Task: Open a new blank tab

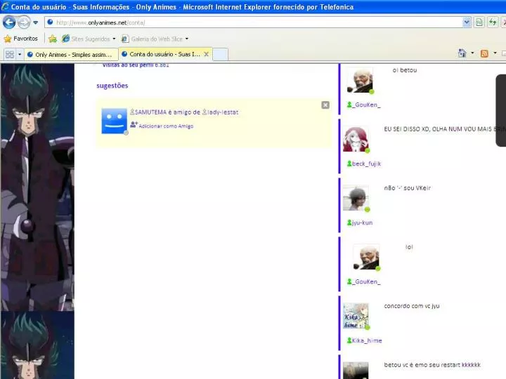Action: pyautogui.click(x=221, y=54)
